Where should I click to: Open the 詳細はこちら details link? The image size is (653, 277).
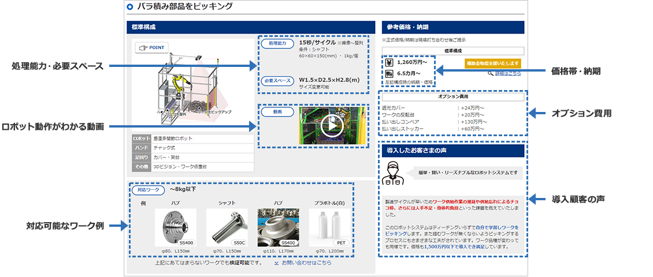click(508, 73)
